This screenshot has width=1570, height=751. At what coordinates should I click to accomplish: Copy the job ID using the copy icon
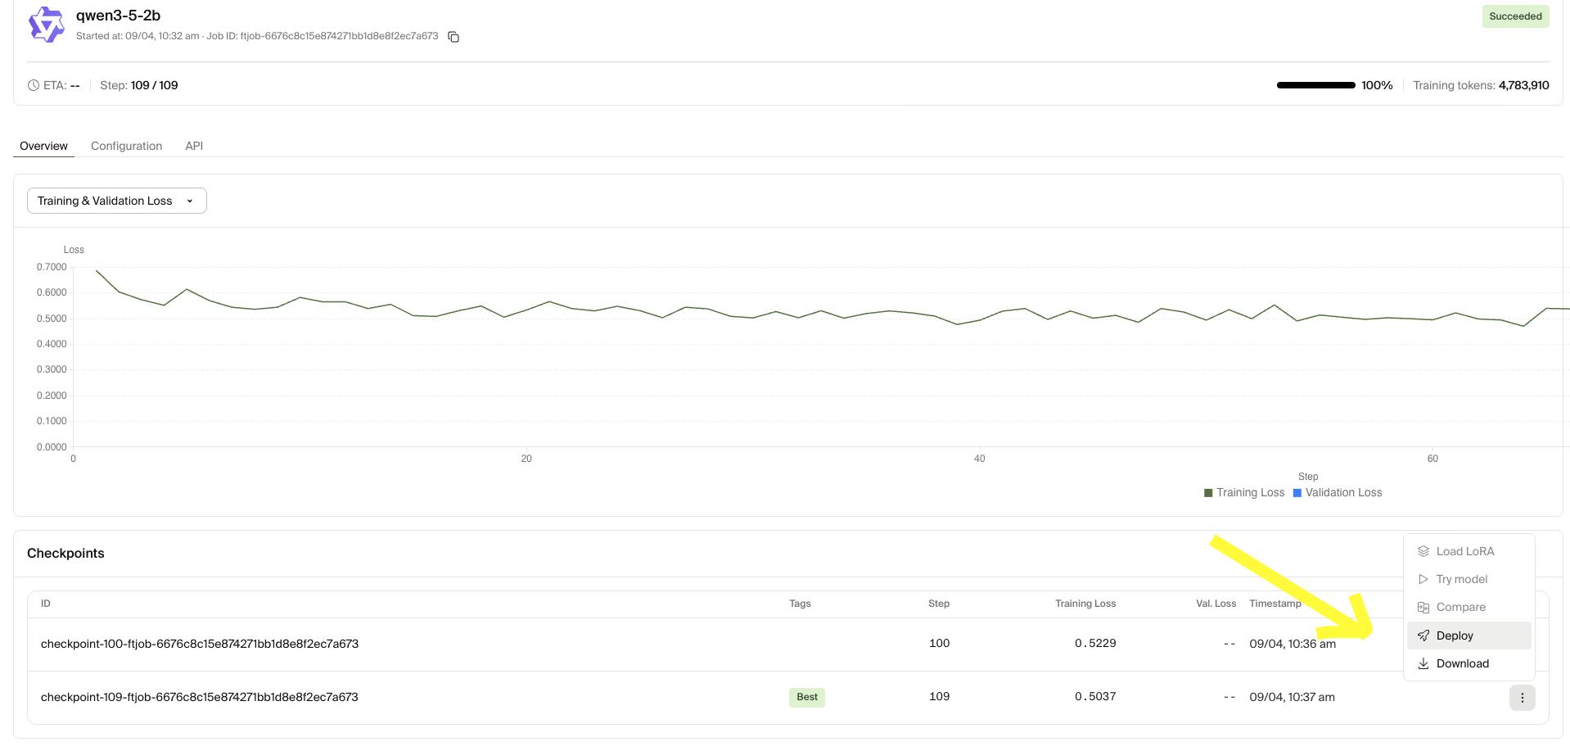coord(453,37)
